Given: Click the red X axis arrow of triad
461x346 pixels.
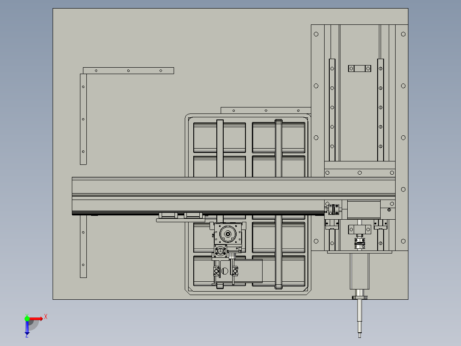Looking at the screenshot, I should 36,319.
